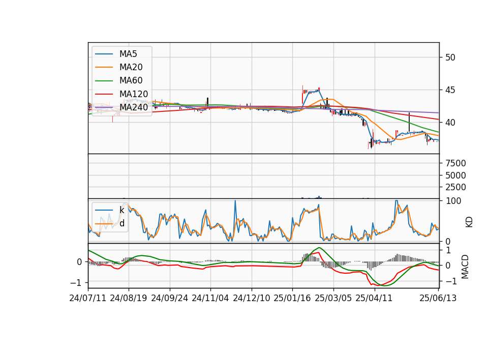Click the price axis value 40
This screenshot has width=488, height=351.
[450, 123]
